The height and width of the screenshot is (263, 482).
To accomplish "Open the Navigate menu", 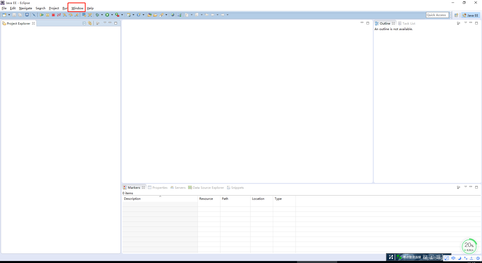I will point(26,8).
